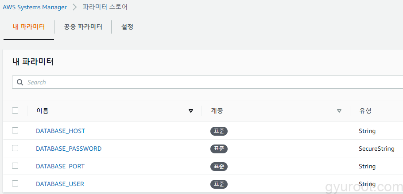Sort by name column arrow

coord(191,111)
